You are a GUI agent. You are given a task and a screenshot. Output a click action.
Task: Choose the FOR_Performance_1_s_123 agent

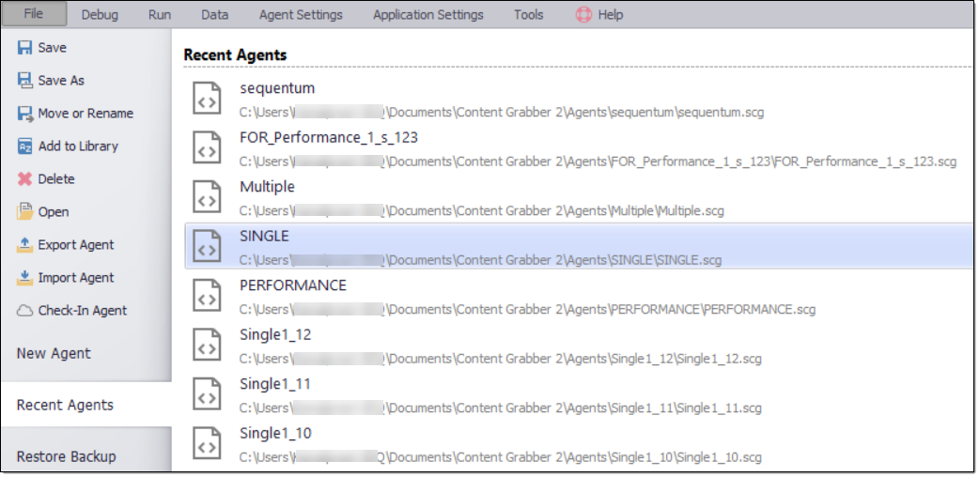pos(329,138)
